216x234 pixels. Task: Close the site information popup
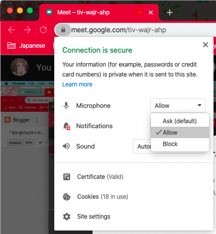[x=206, y=45]
